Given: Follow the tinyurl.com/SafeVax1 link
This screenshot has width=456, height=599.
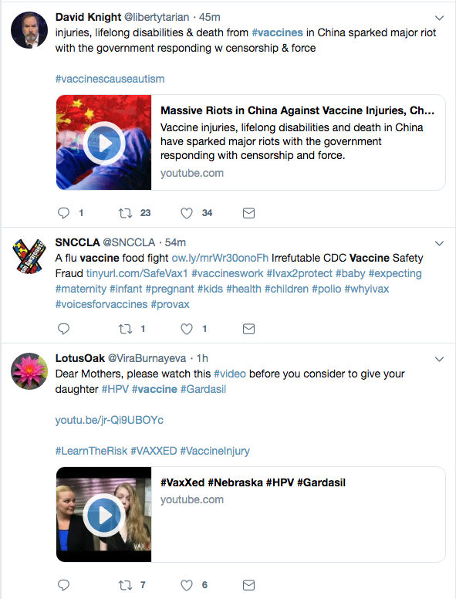Looking at the screenshot, I should (x=137, y=273).
